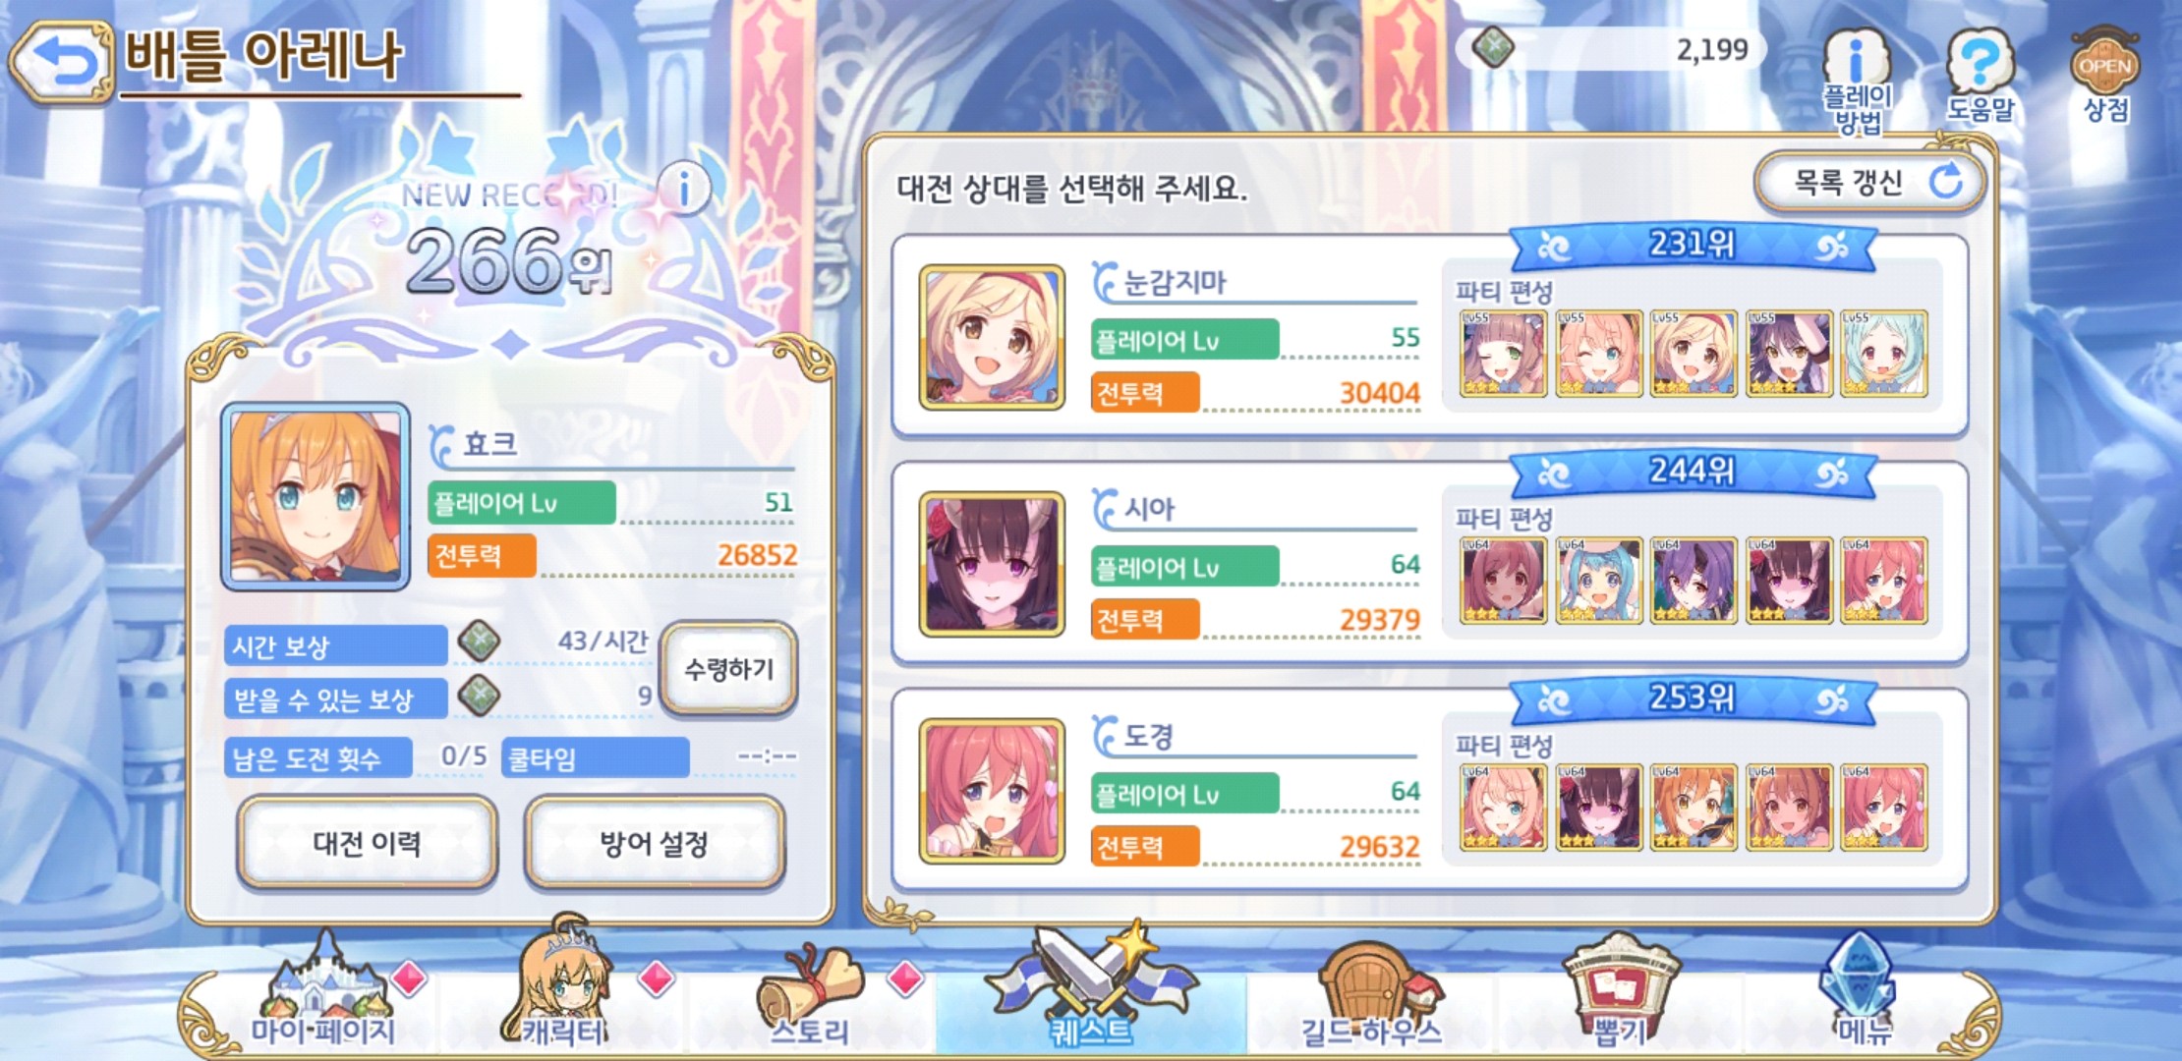This screenshot has height=1061, width=2182.
Task: Open the 도움말 help icon
Action: tap(1981, 76)
